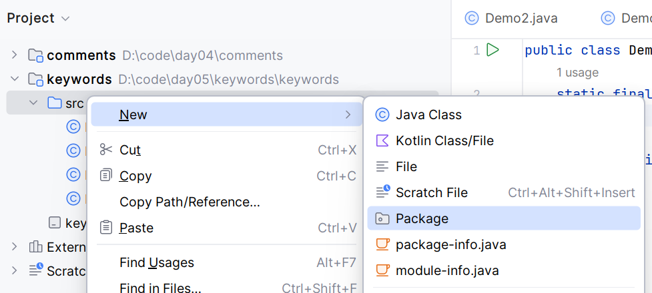Click the Copy clipboard icon
Screen dimensions: 652x293
pos(106,176)
